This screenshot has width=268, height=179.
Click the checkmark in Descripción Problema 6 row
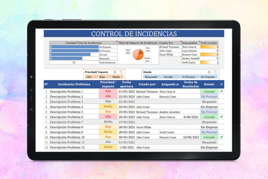click(x=221, y=117)
